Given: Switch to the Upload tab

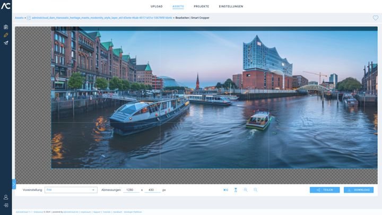Looking at the screenshot, I should [x=157, y=6].
